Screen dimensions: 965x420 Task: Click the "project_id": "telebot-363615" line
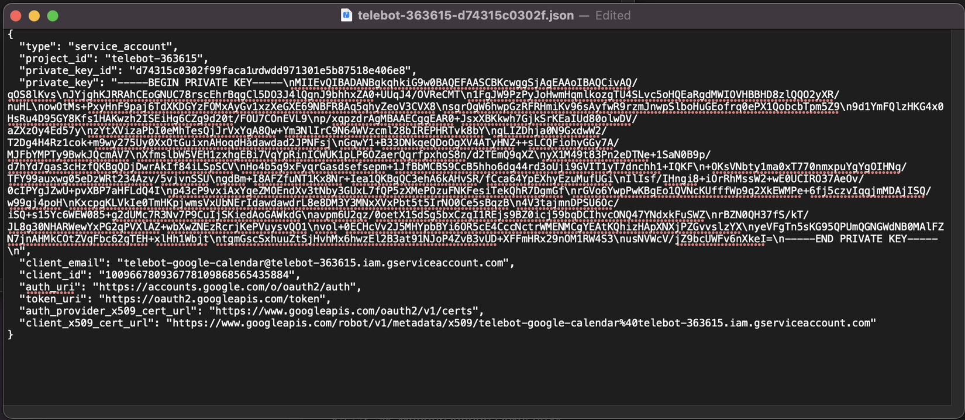coord(114,58)
